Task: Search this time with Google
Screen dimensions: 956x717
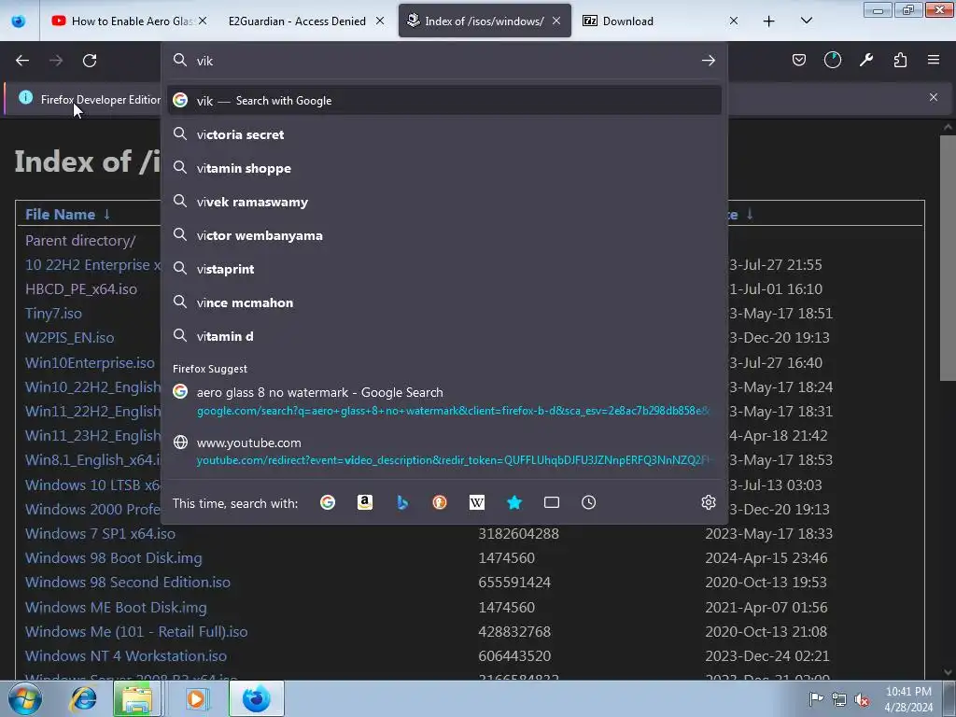Action: tap(328, 502)
